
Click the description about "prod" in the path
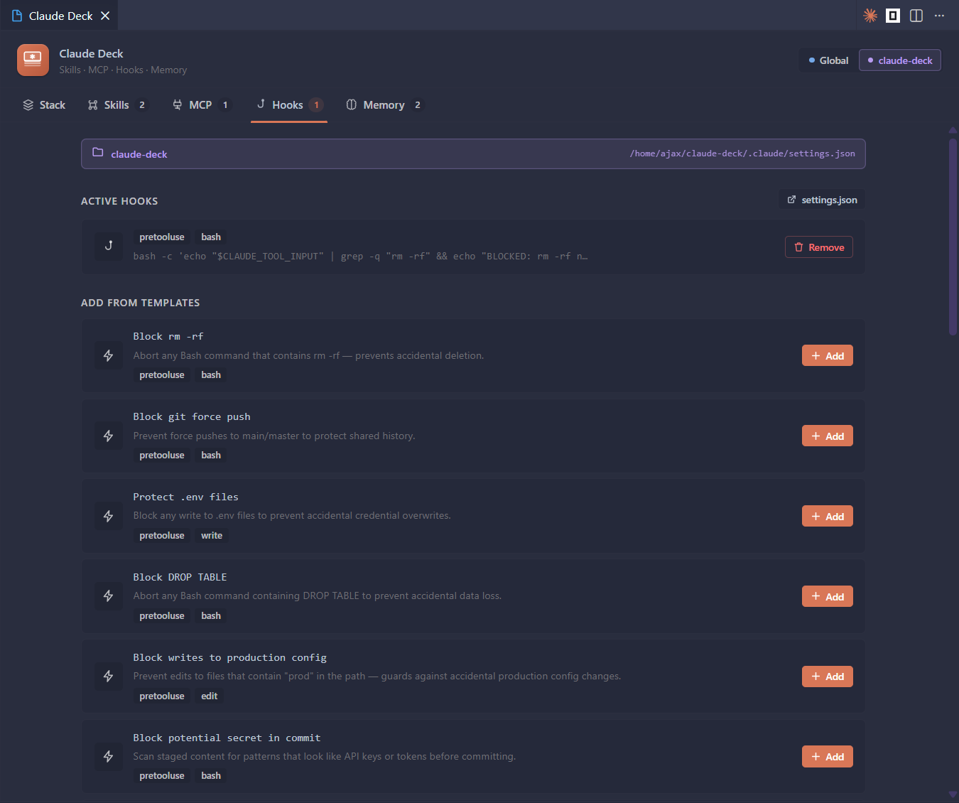click(377, 676)
